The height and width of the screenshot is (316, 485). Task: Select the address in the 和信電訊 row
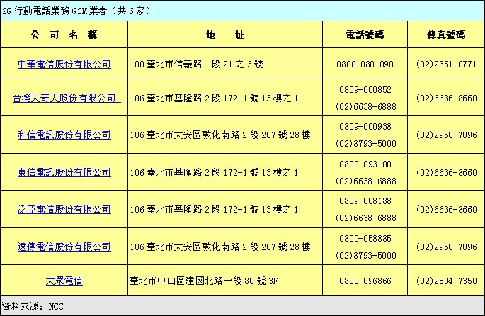(220, 135)
